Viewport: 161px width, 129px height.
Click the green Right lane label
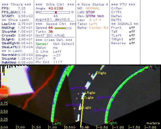tap(112, 123)
